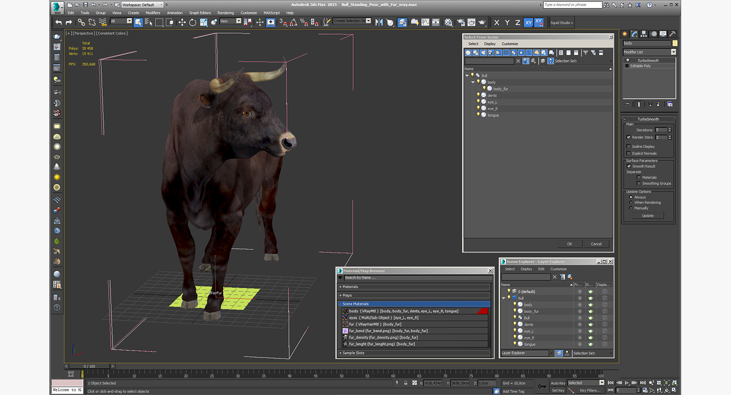Collapse Scene Materials group header

[x=414, y=304]
